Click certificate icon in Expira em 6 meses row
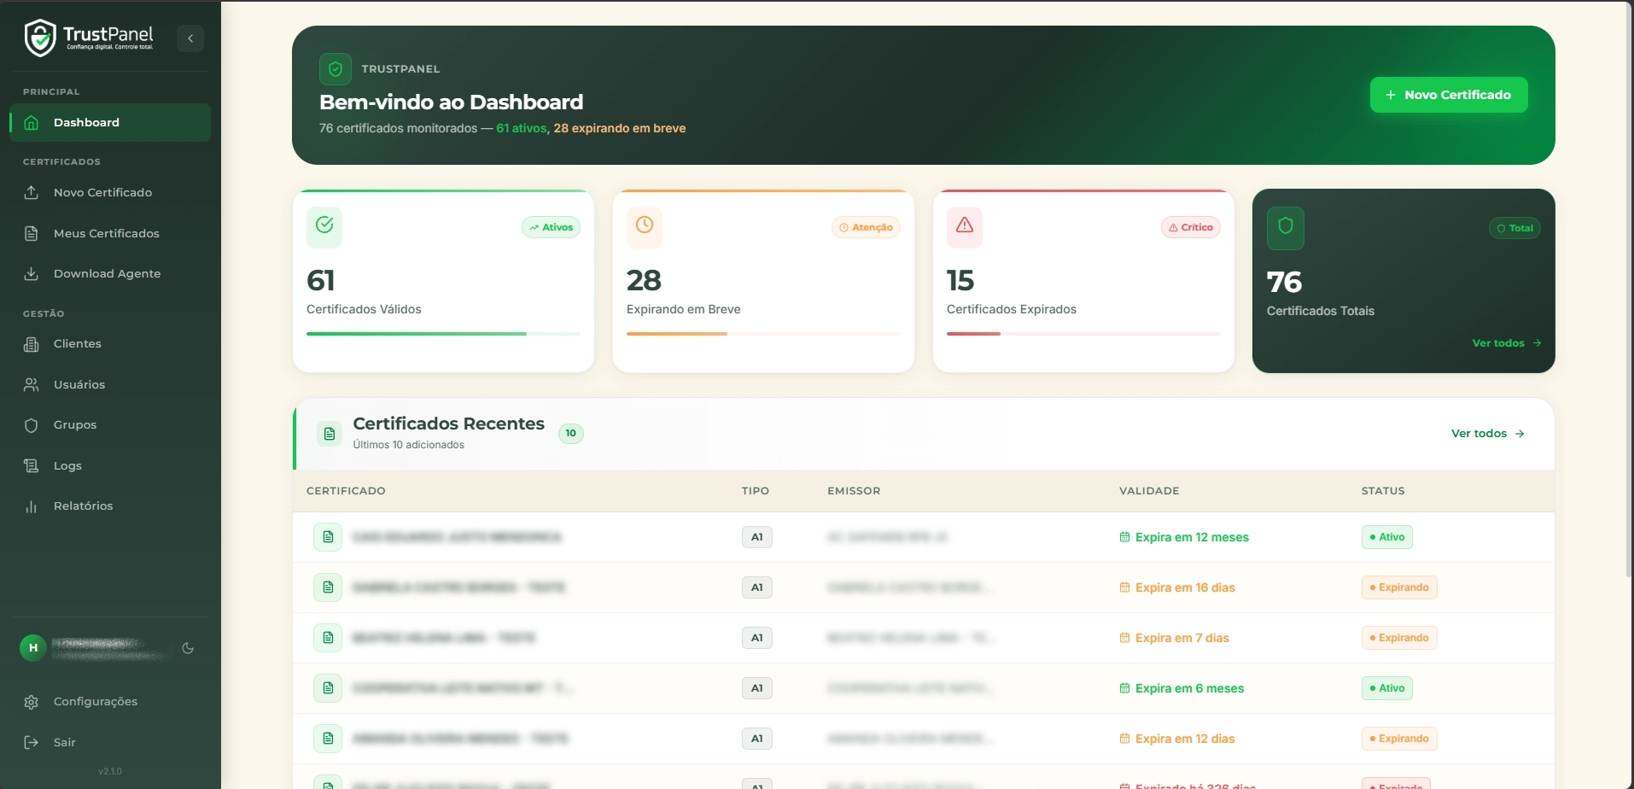1634x789 pixels. click(328, 688)
